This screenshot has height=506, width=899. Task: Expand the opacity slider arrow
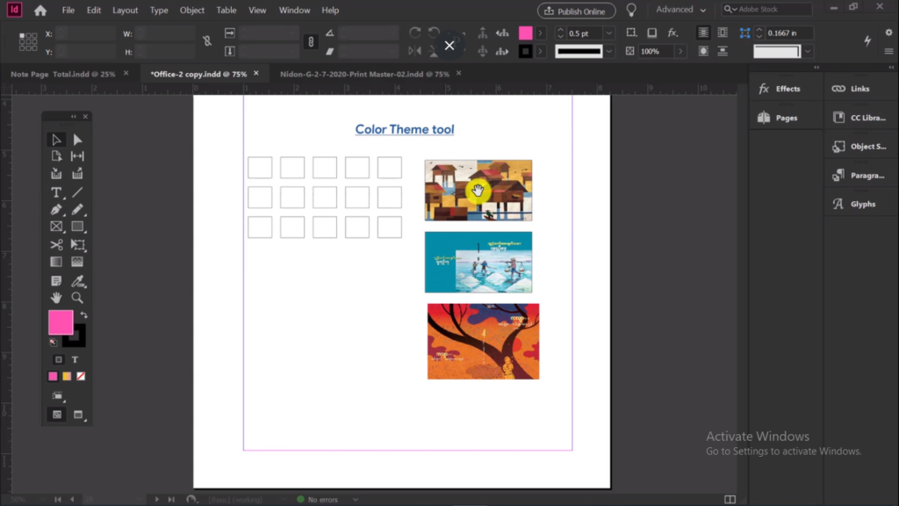tap(680, 52)
